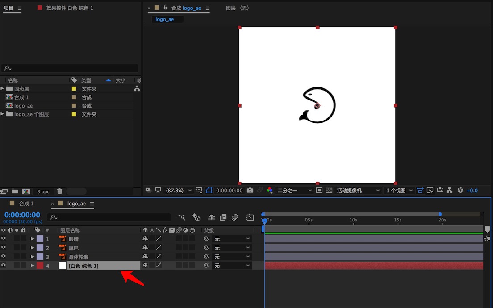Delete selected project item with trash icon
This screenshot has height=308, width=493.
coord(59,191)
